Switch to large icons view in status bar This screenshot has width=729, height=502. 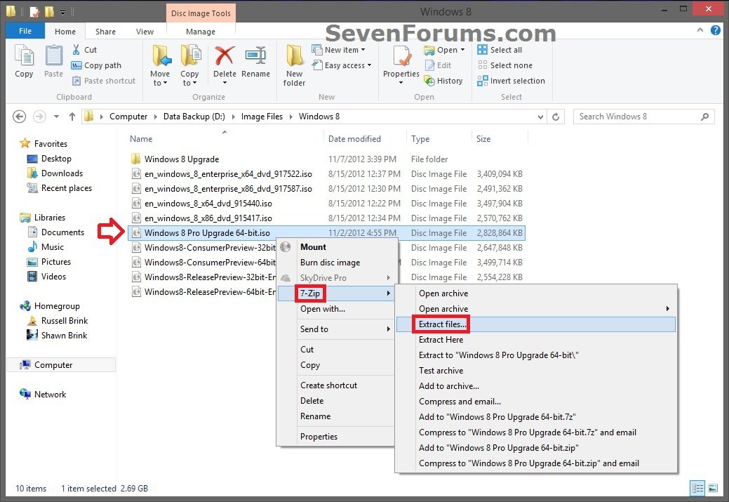pyautogui.click(x=713, y=488)
